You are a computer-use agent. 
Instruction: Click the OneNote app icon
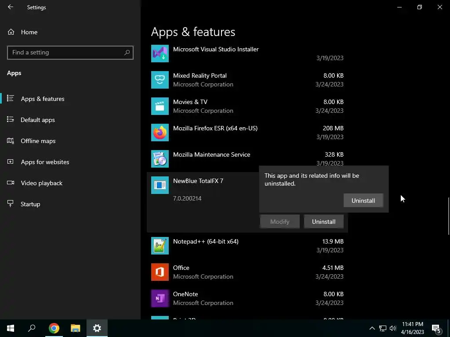tap(160, 298)
